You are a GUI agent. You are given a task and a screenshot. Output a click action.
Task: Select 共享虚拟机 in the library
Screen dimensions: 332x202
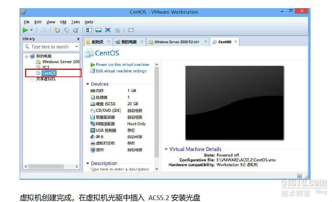pyautogui.click(x=46, y=79)
